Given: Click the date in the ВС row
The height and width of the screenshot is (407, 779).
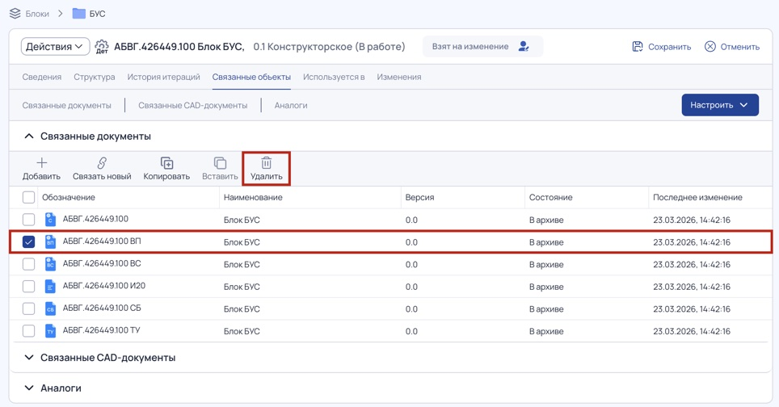Looking at the screenshot, I should (x=692, y=264).
